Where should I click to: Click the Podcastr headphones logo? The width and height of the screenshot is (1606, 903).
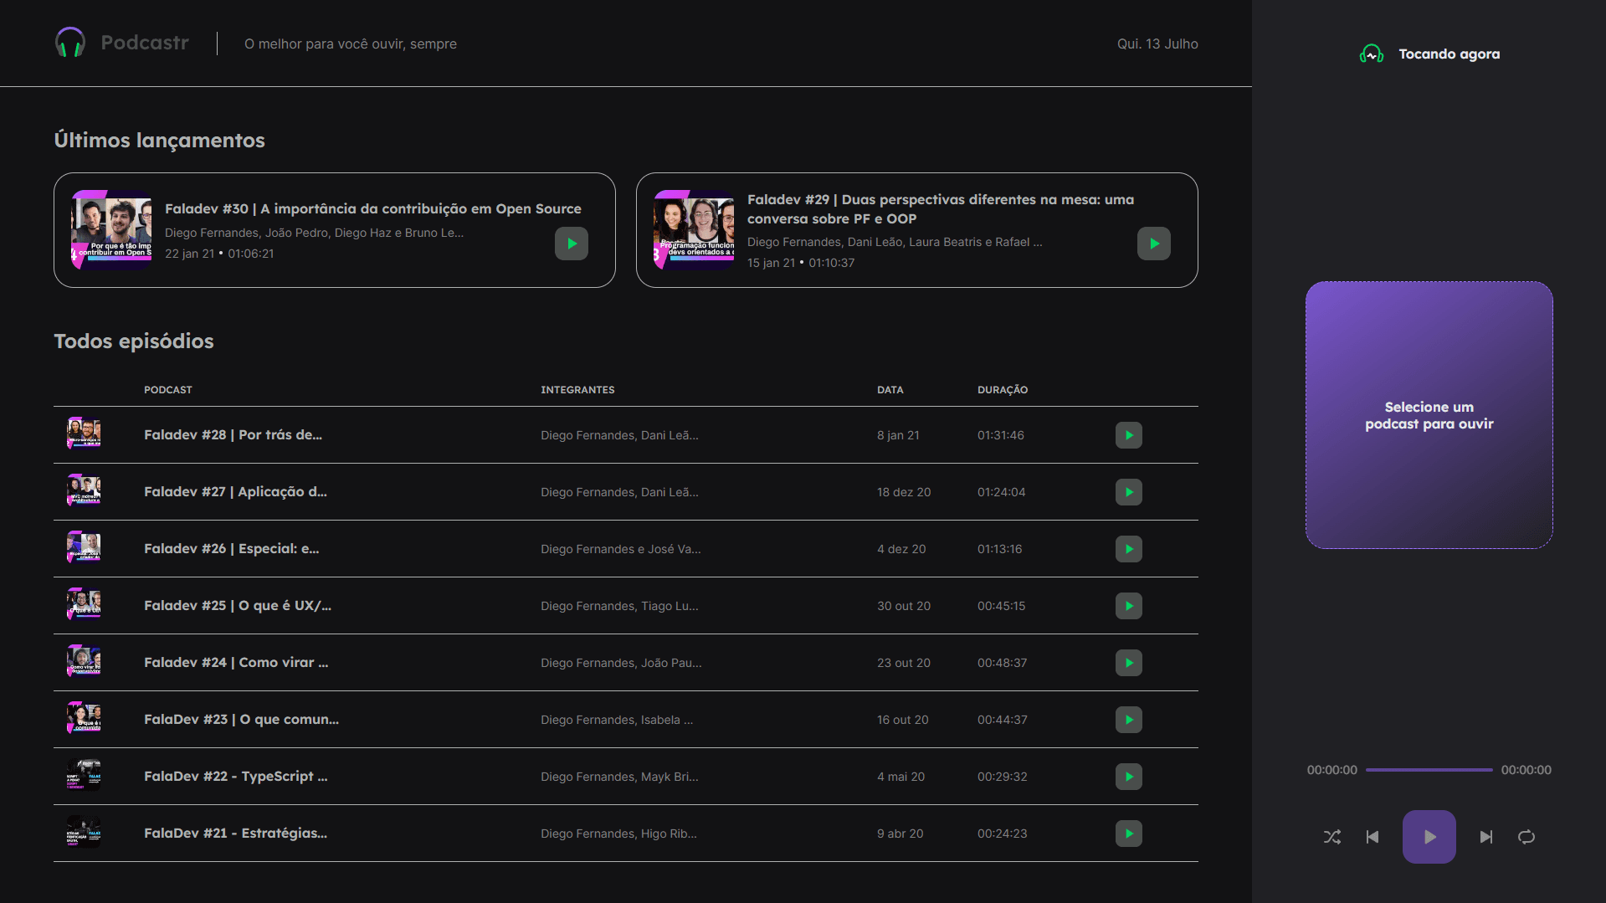pos(70,43)
